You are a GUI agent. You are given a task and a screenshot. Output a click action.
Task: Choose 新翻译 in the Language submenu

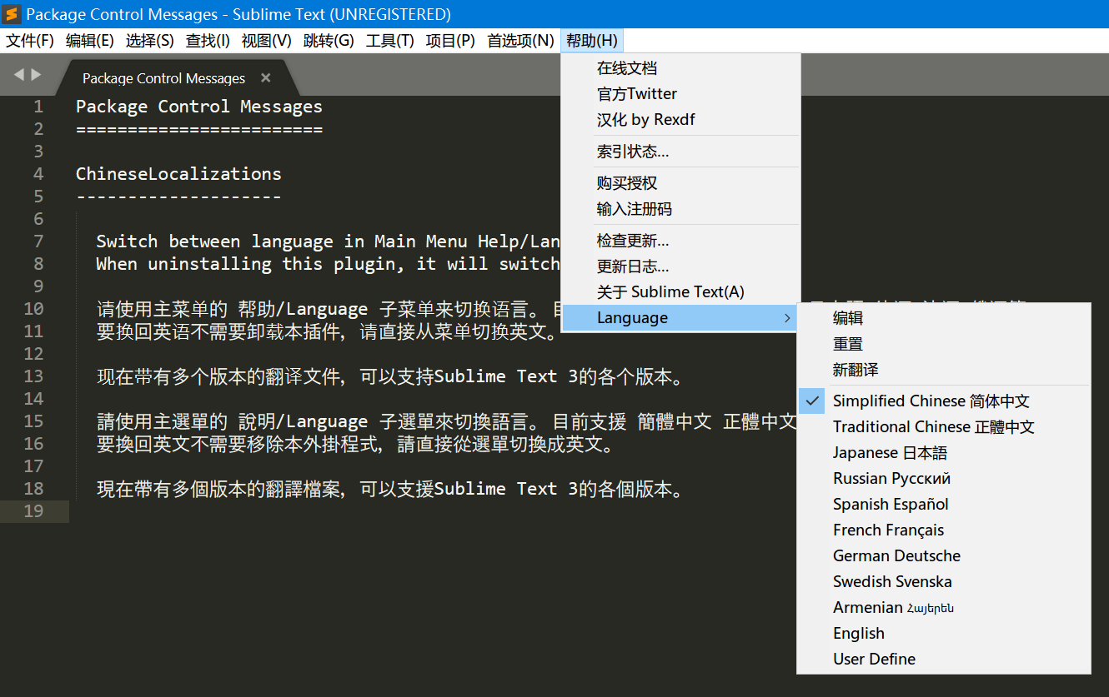[x=856, y=369]
